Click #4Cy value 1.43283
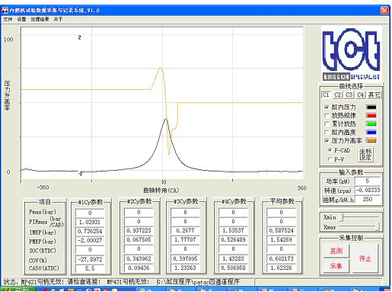This screenshot has width=392, height=292. click(x=233, y=258)
